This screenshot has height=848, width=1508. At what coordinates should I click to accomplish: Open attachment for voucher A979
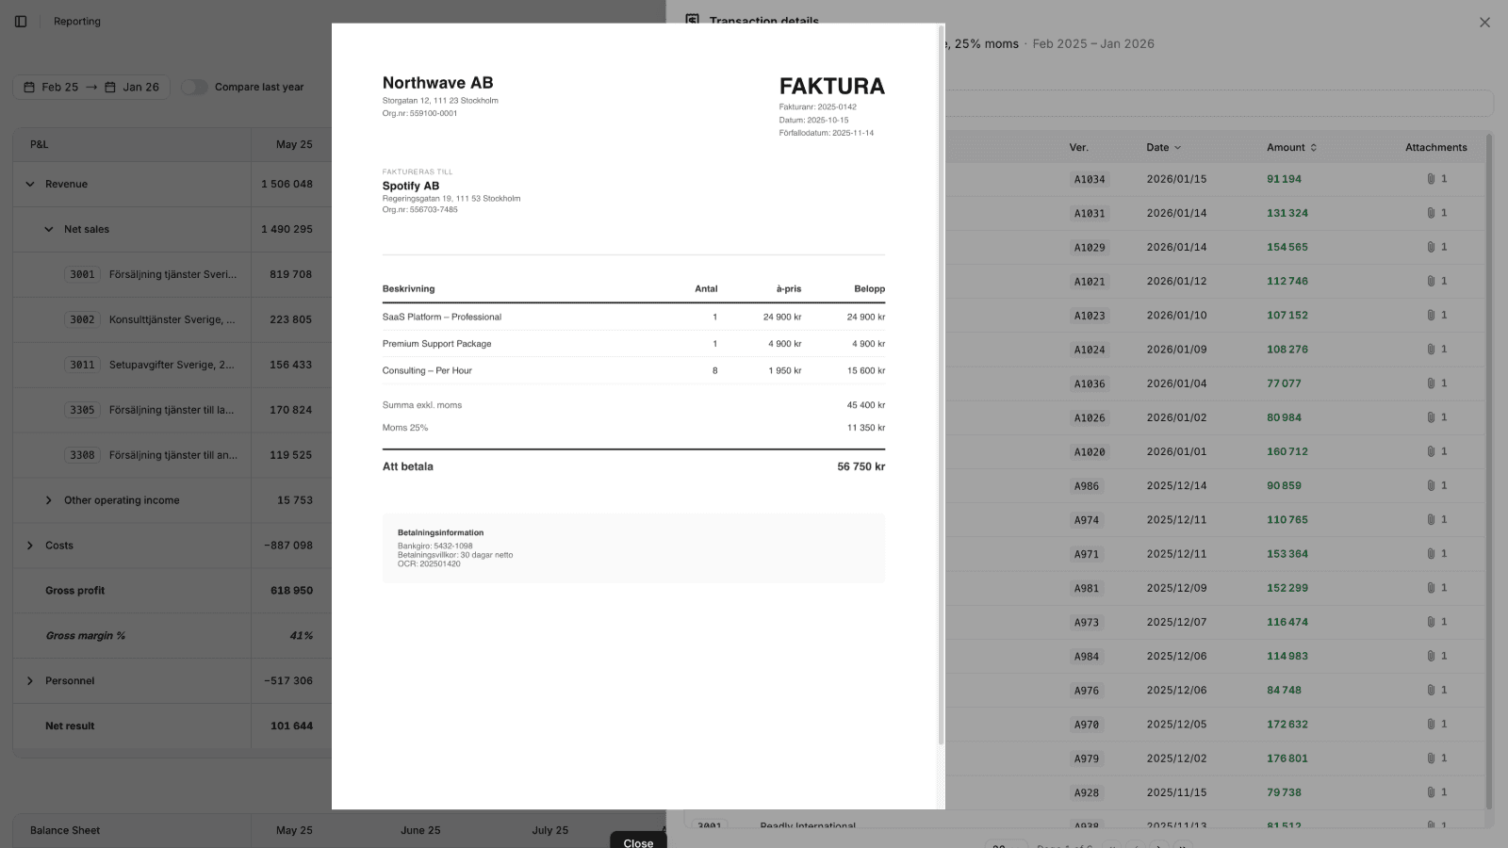pyautogui.click(x=1436, y=758)
